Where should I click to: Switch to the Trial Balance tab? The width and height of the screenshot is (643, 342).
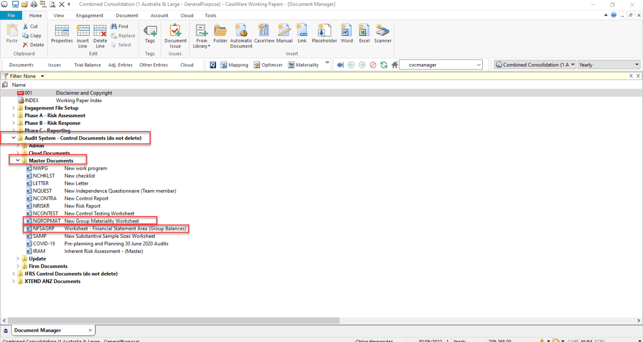pyautogui.click(x=87, y=65)
